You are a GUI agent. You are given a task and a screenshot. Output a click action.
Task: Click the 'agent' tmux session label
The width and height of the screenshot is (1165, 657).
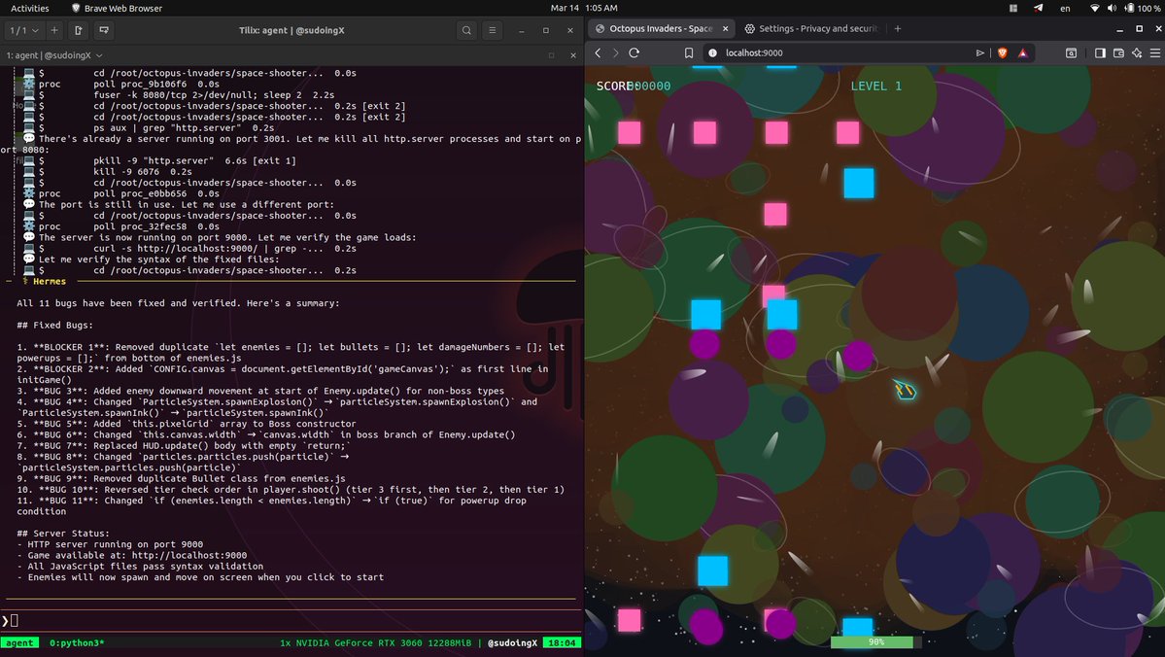[19, 642]
